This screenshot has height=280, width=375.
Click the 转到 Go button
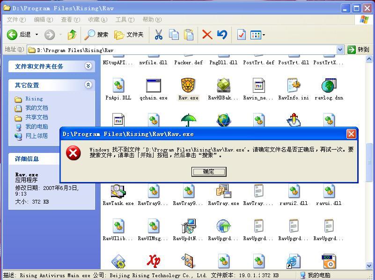click(358, 50)
